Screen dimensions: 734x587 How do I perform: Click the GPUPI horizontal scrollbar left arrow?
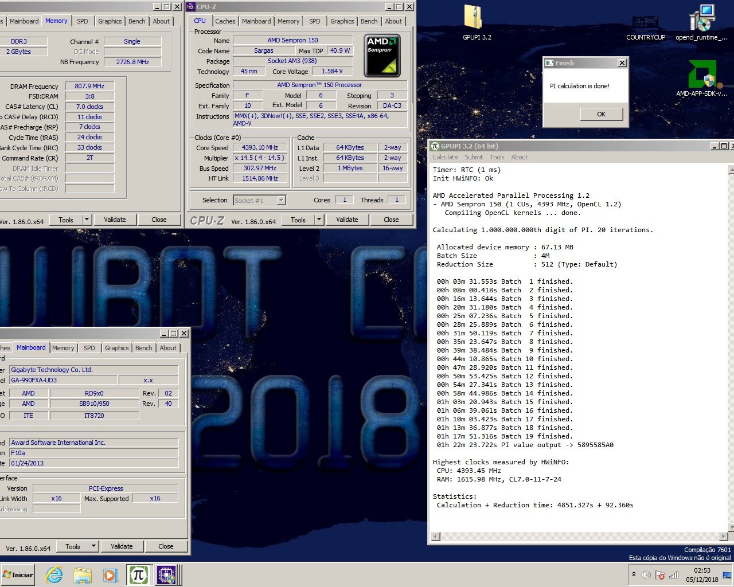coord(436,537)
